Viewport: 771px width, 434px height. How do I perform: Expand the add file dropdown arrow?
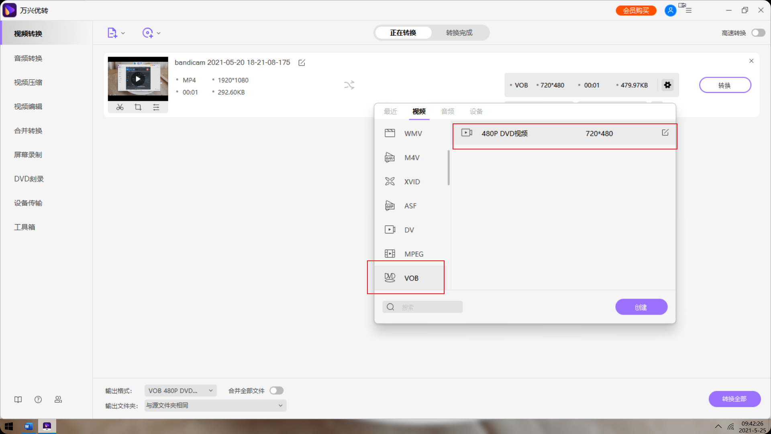(123, 33)
